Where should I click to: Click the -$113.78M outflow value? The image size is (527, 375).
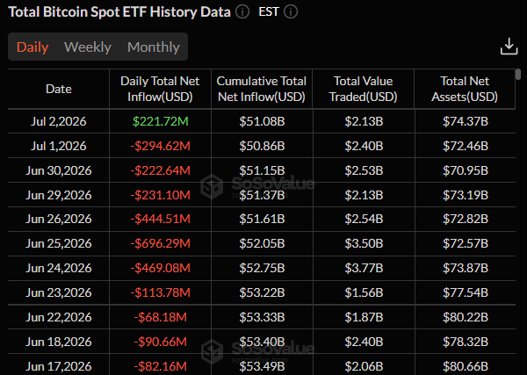tap(161, 292)
